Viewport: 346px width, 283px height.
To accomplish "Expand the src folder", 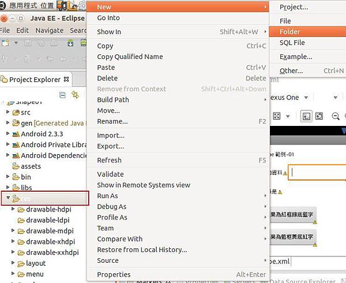I will tap(7, 112).
